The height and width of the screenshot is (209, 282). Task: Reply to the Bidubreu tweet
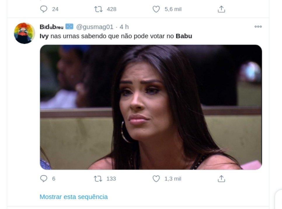point(44,179)
